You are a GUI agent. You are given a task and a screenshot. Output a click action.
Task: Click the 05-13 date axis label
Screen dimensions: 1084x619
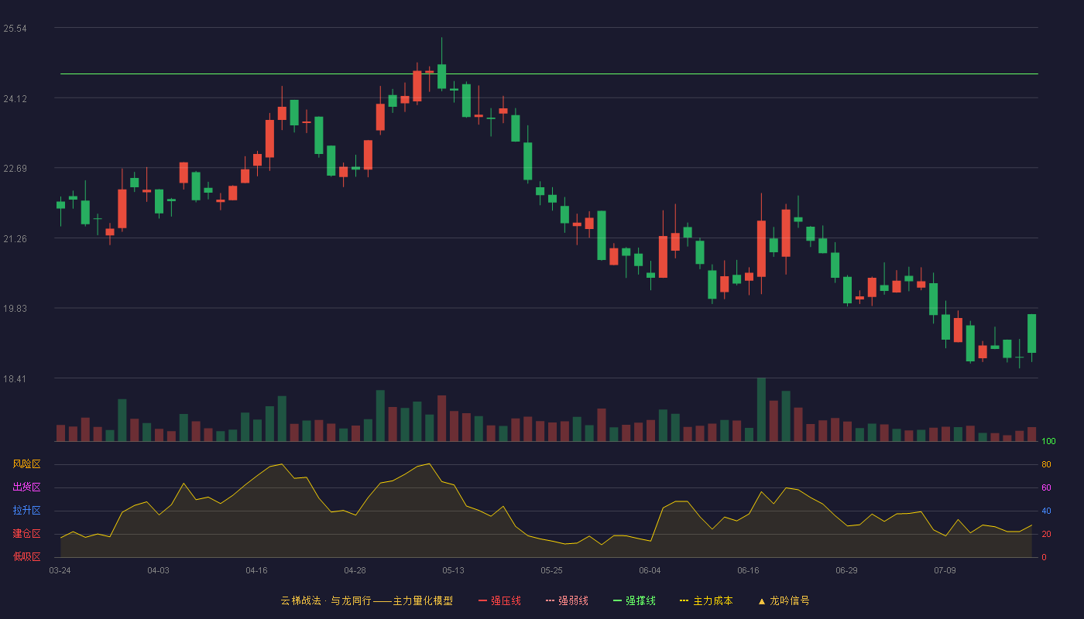click(453, 570)
